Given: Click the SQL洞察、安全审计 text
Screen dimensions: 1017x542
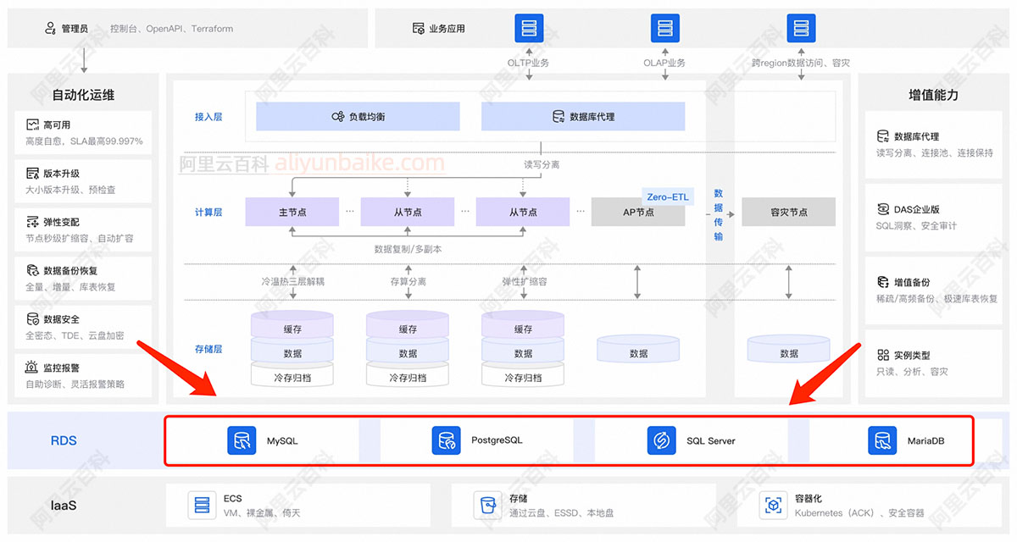Looking at the screenshot, I should click(916, 225).
